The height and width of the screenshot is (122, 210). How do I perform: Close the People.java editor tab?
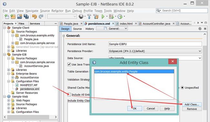[81, 24]
